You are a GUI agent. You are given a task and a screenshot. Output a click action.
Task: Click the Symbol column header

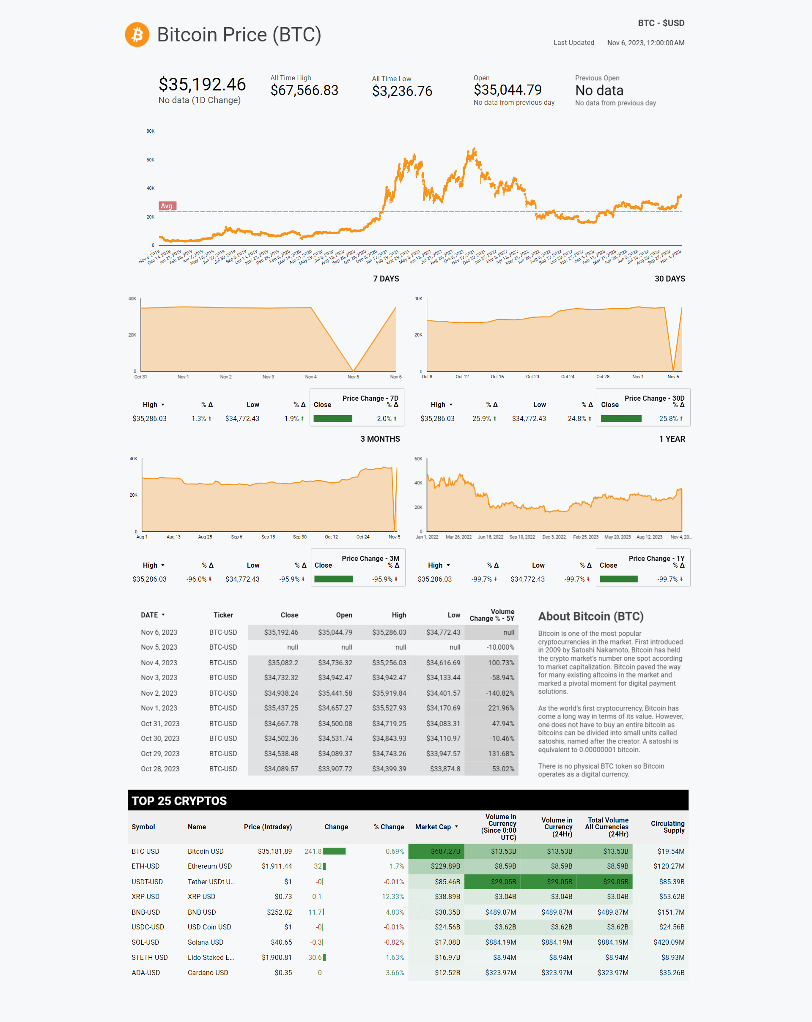(x=143, y=827)
